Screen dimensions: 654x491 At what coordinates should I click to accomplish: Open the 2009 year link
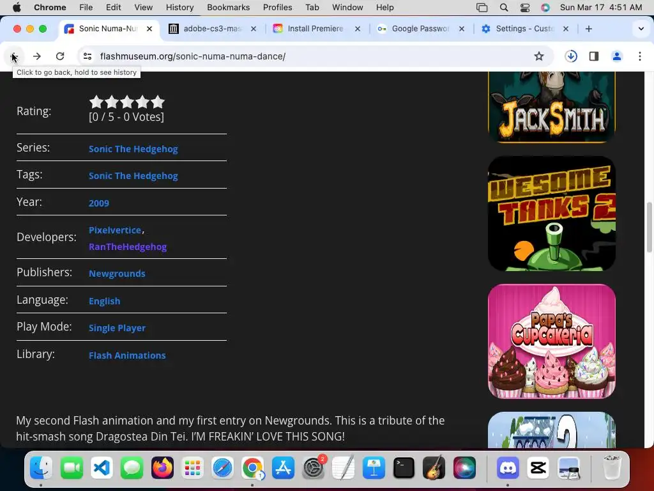tap(99, 203)
